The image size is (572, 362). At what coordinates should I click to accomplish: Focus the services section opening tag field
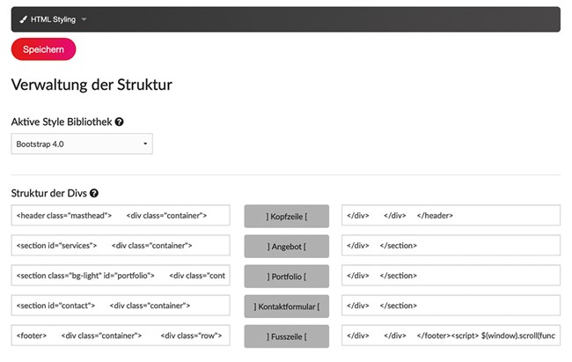[x=121, y=245]
